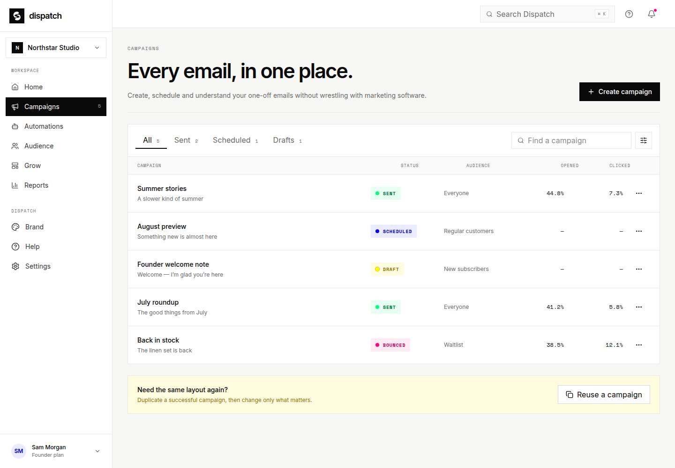This screenshot has height=468, width=675.
Task: Switch to the Drafts tab
Action: [x=287, y=140]
